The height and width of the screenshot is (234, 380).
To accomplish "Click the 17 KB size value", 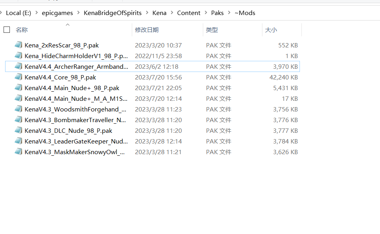I will pos(290,99).
